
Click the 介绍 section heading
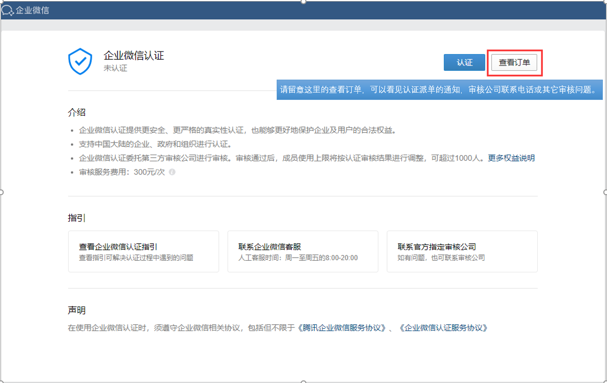pos(76,112)
